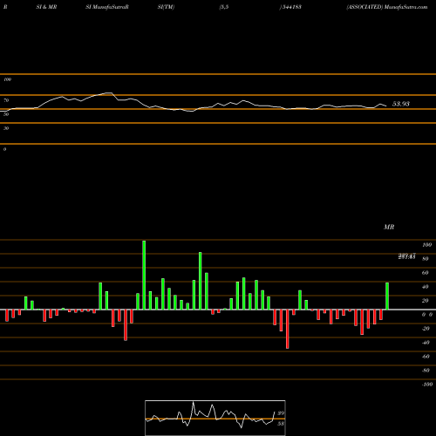Screen dimensions: 436x436
Task: Select the "SI & MR" header text
Action: pyautogui.click(x=46, y=7)
